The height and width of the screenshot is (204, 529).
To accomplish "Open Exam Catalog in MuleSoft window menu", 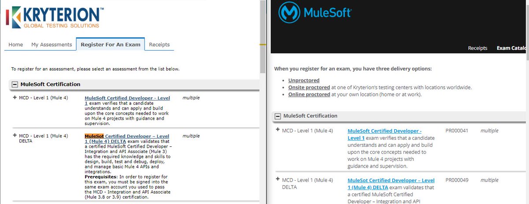I will pyautogui.click(x=511, y=48).
